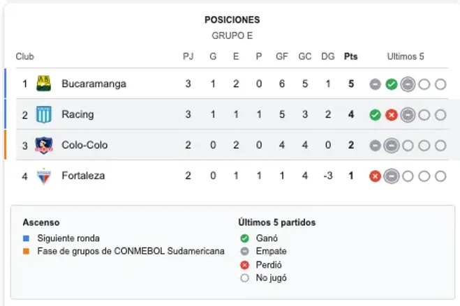Click the Bucaramanga team crest icon
The image size is (460, 306).
[x=43, y=84]
